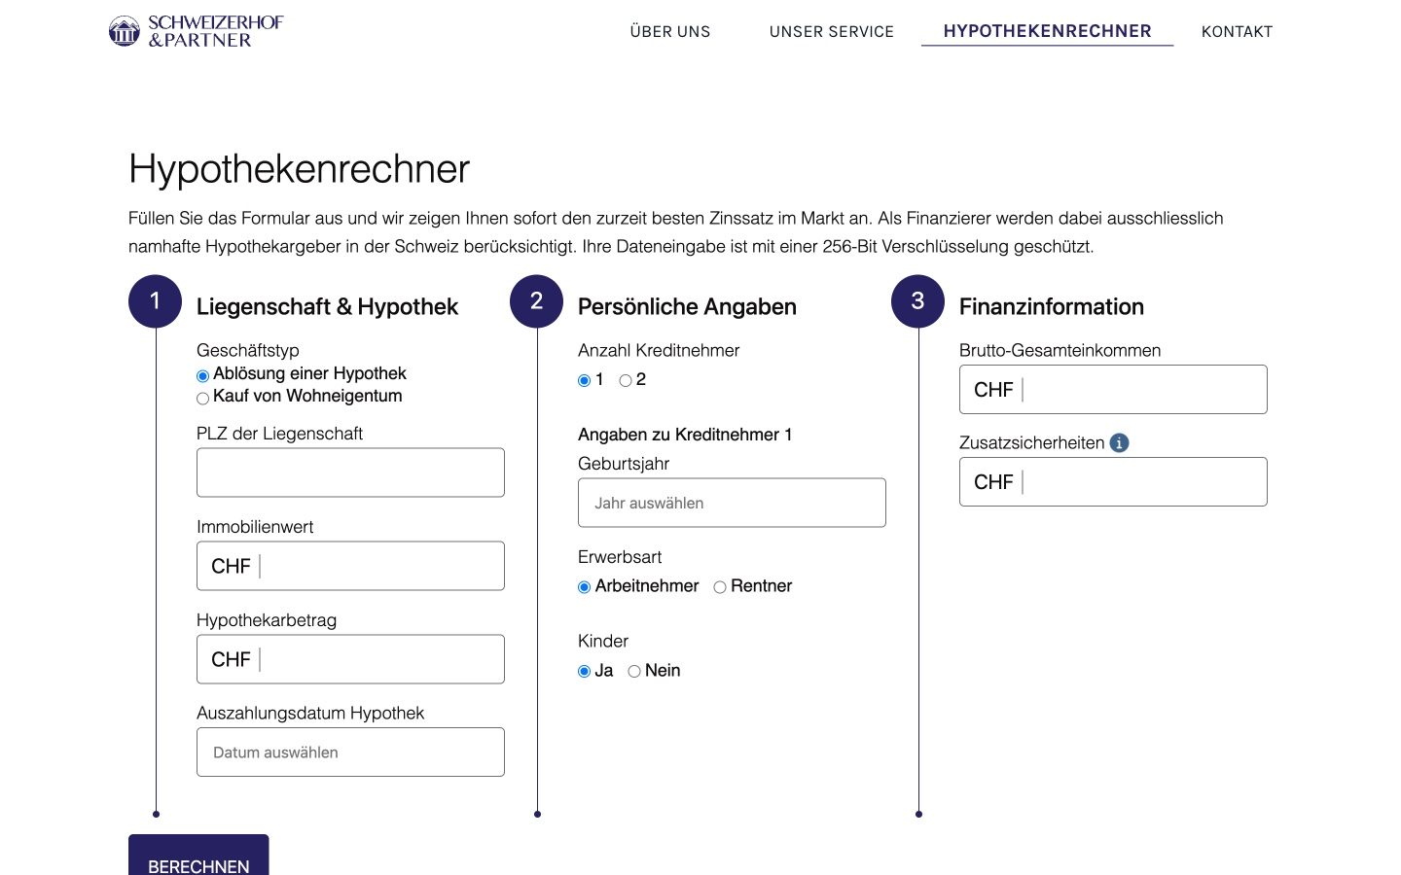Click the Zusatzsicherheiten info icon

[1120, 443]
